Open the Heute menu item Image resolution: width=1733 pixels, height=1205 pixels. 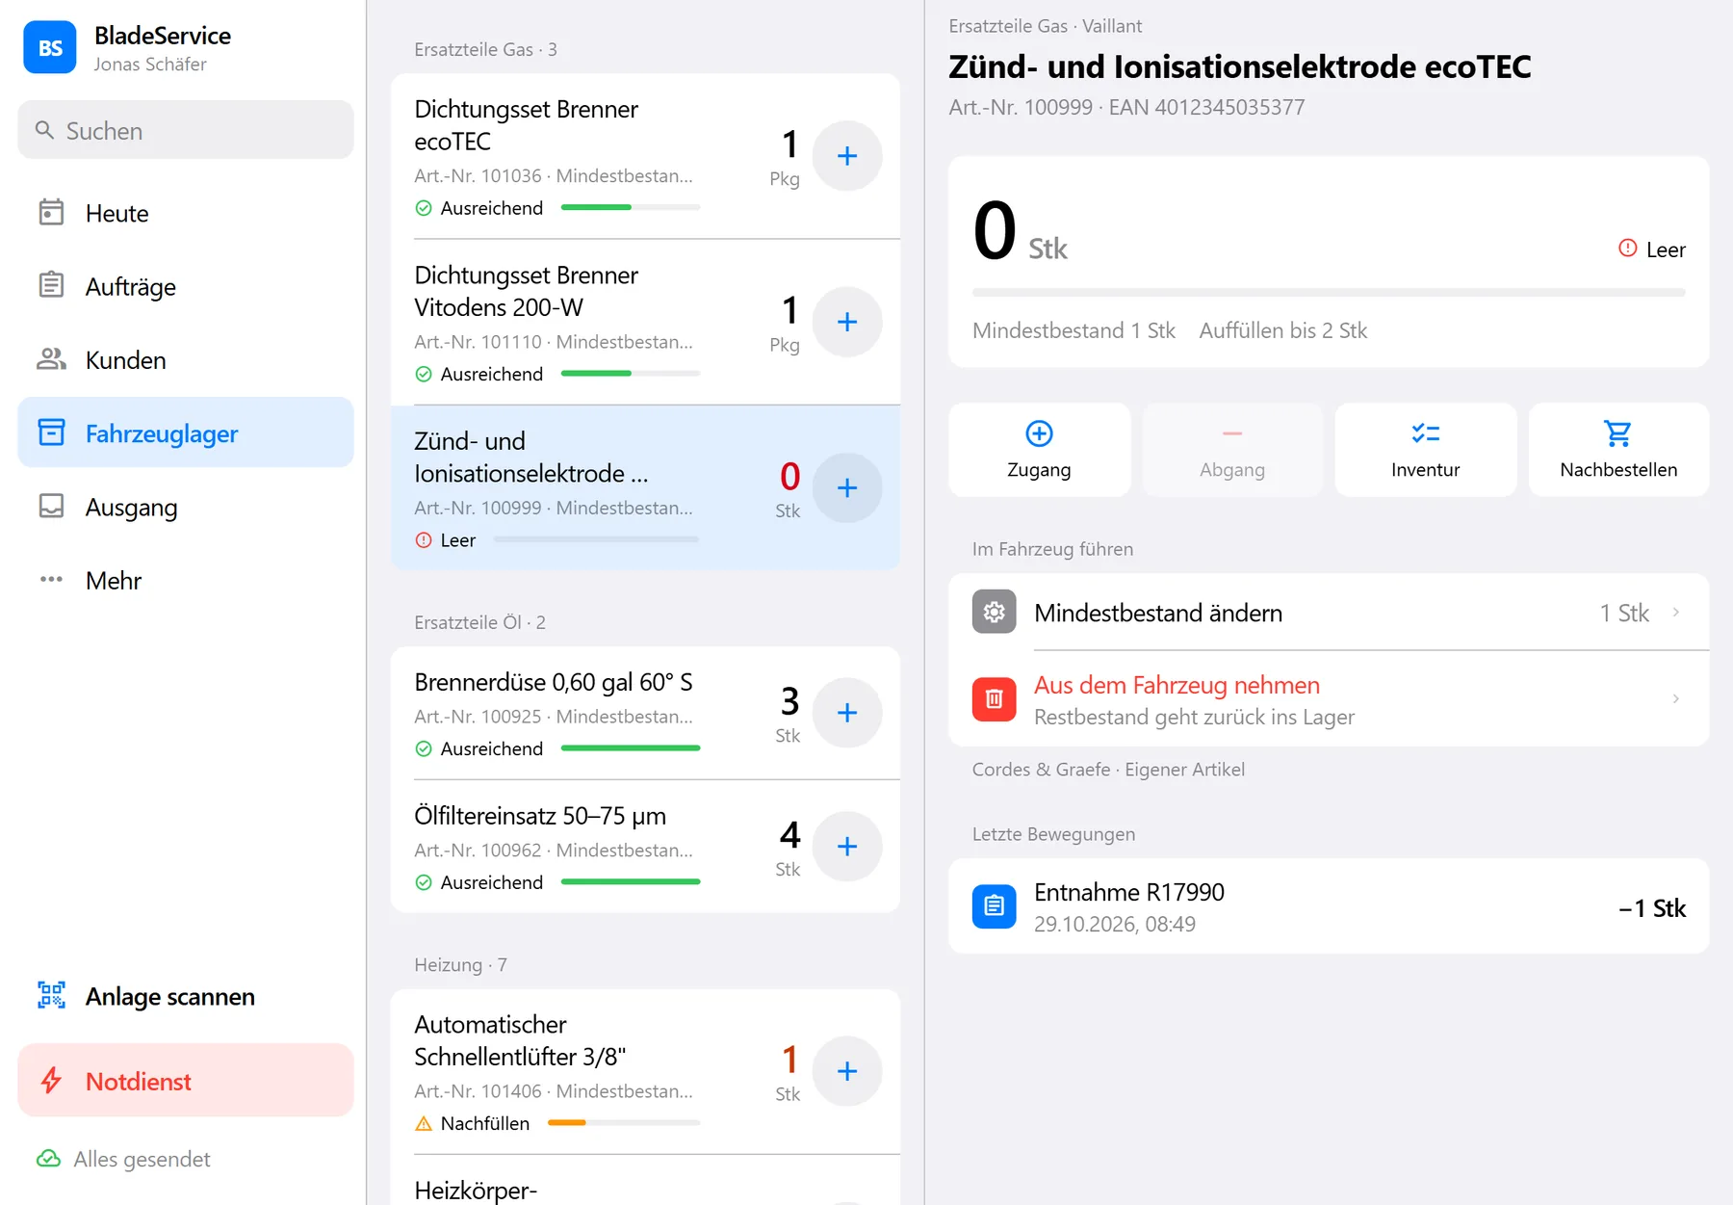[186, 213]
